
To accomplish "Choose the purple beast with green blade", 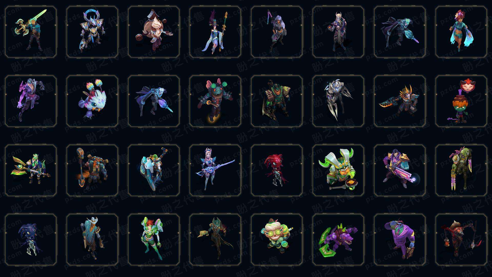I will (338, 240).
